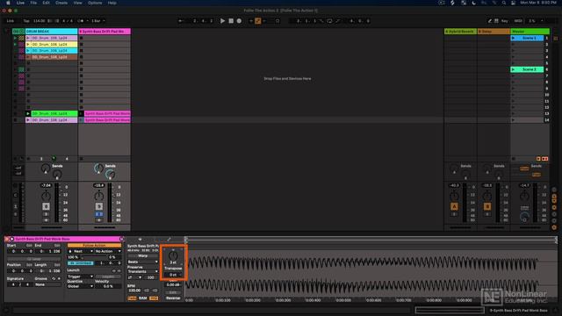Arm the Arrangement Record button
The height and width of the screenshot is (316, 562).
click(239, 21)
